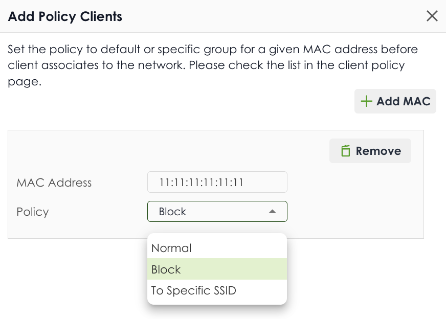This screenshot has width=446, height=319.
Task: Click the Policy combo box showing Block
Action: (x=217, y=211)
